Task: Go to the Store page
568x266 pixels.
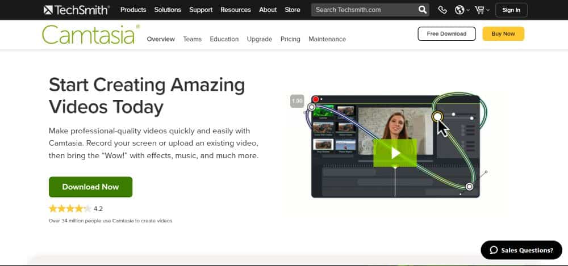Action: click(x=293, y=10)
